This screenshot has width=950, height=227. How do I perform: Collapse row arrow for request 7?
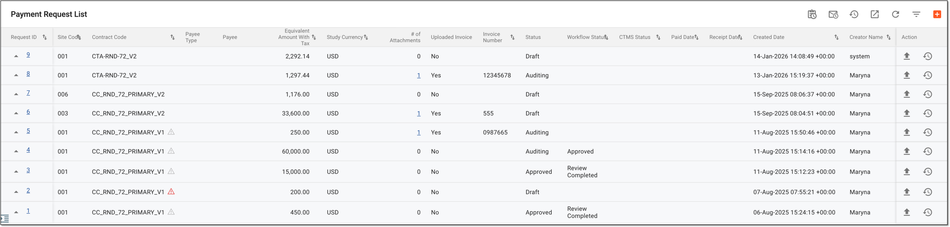pos(16,94)
